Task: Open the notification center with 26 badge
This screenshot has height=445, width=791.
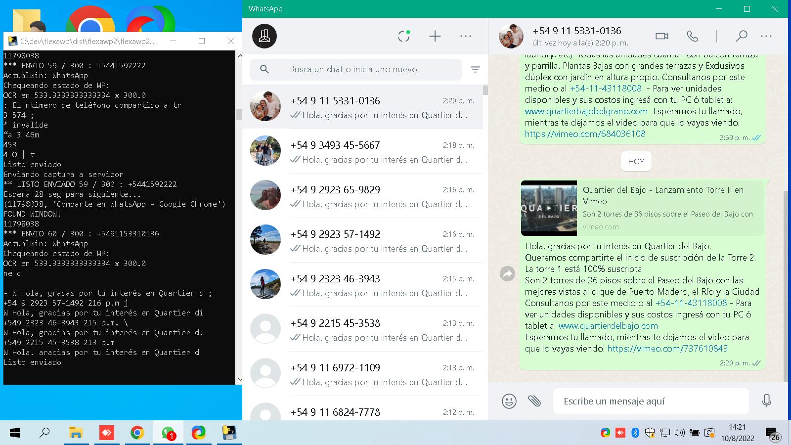Action: point(772,434)
